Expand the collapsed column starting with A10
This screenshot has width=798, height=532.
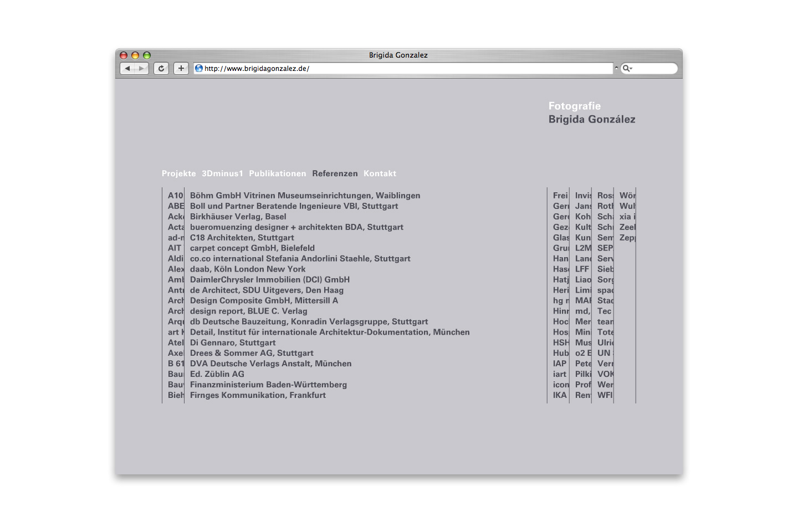click(173, 295)
